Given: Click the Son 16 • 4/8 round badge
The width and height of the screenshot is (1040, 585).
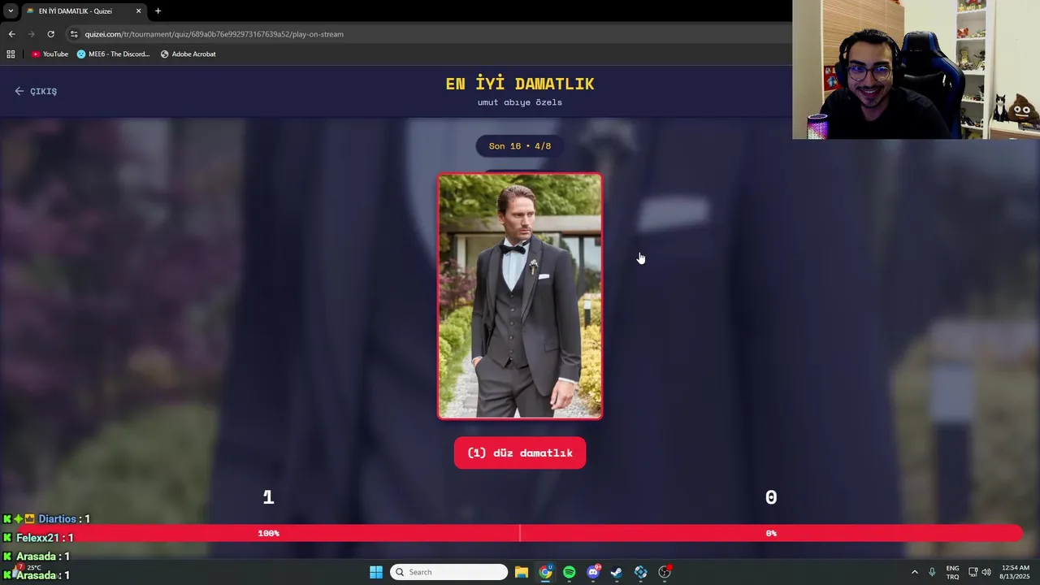Looking at the screenshot, I should tap(520, 146).
